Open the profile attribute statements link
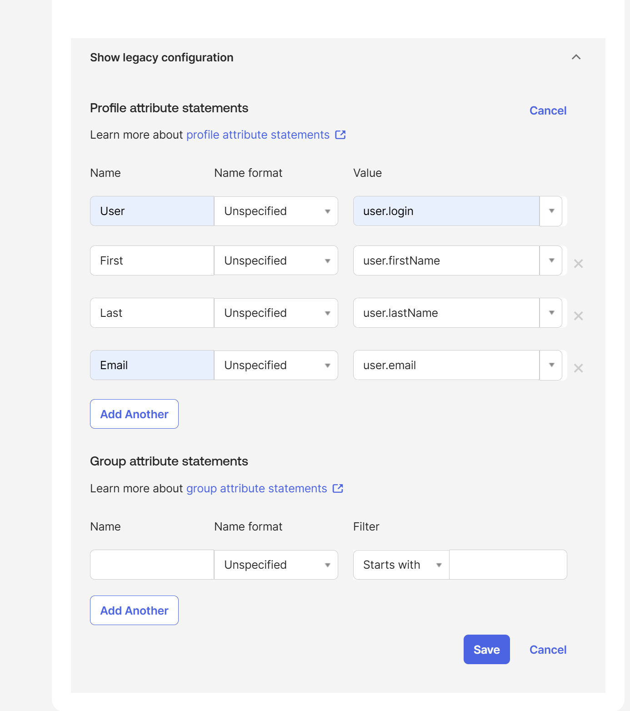This screenshot has width=630, height=711. coord(258,135)
